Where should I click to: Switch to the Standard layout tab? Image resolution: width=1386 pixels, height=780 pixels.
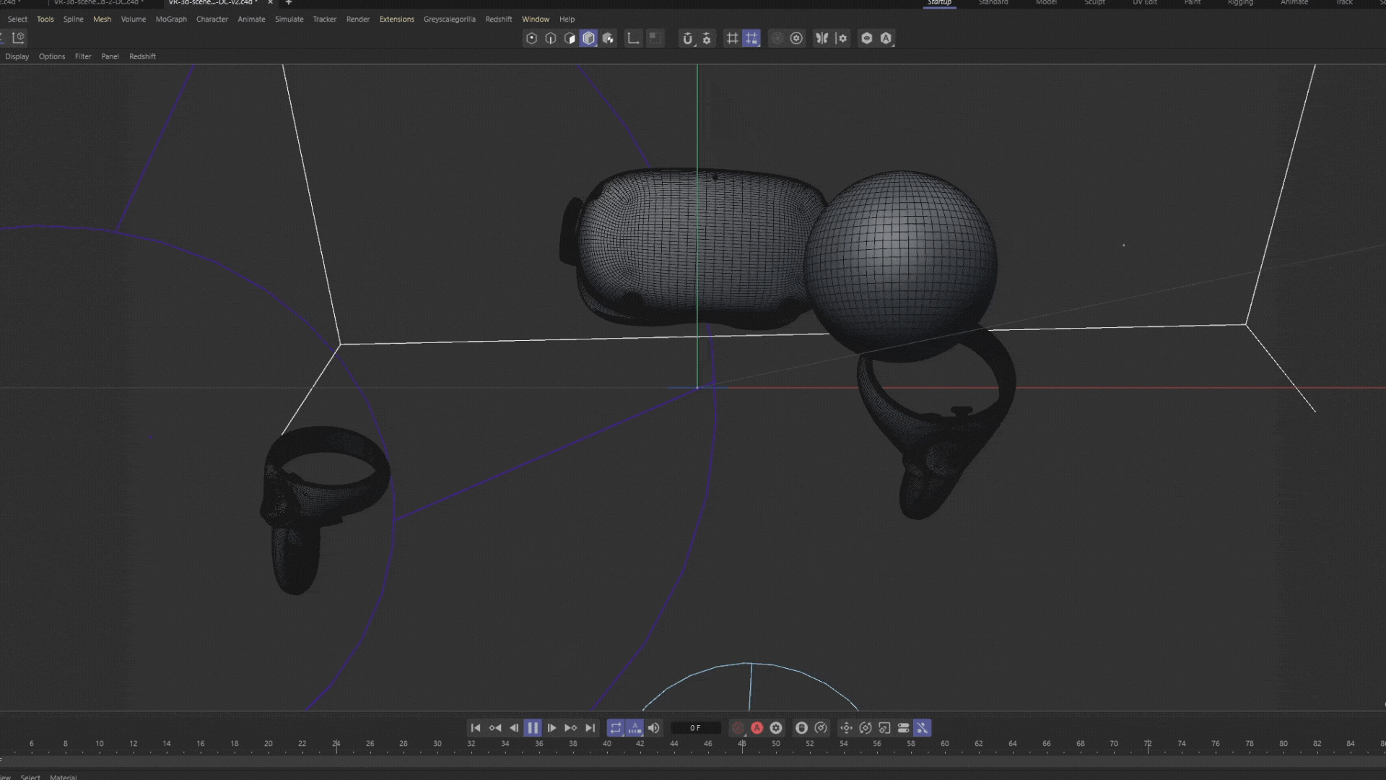tap(993, 3)
